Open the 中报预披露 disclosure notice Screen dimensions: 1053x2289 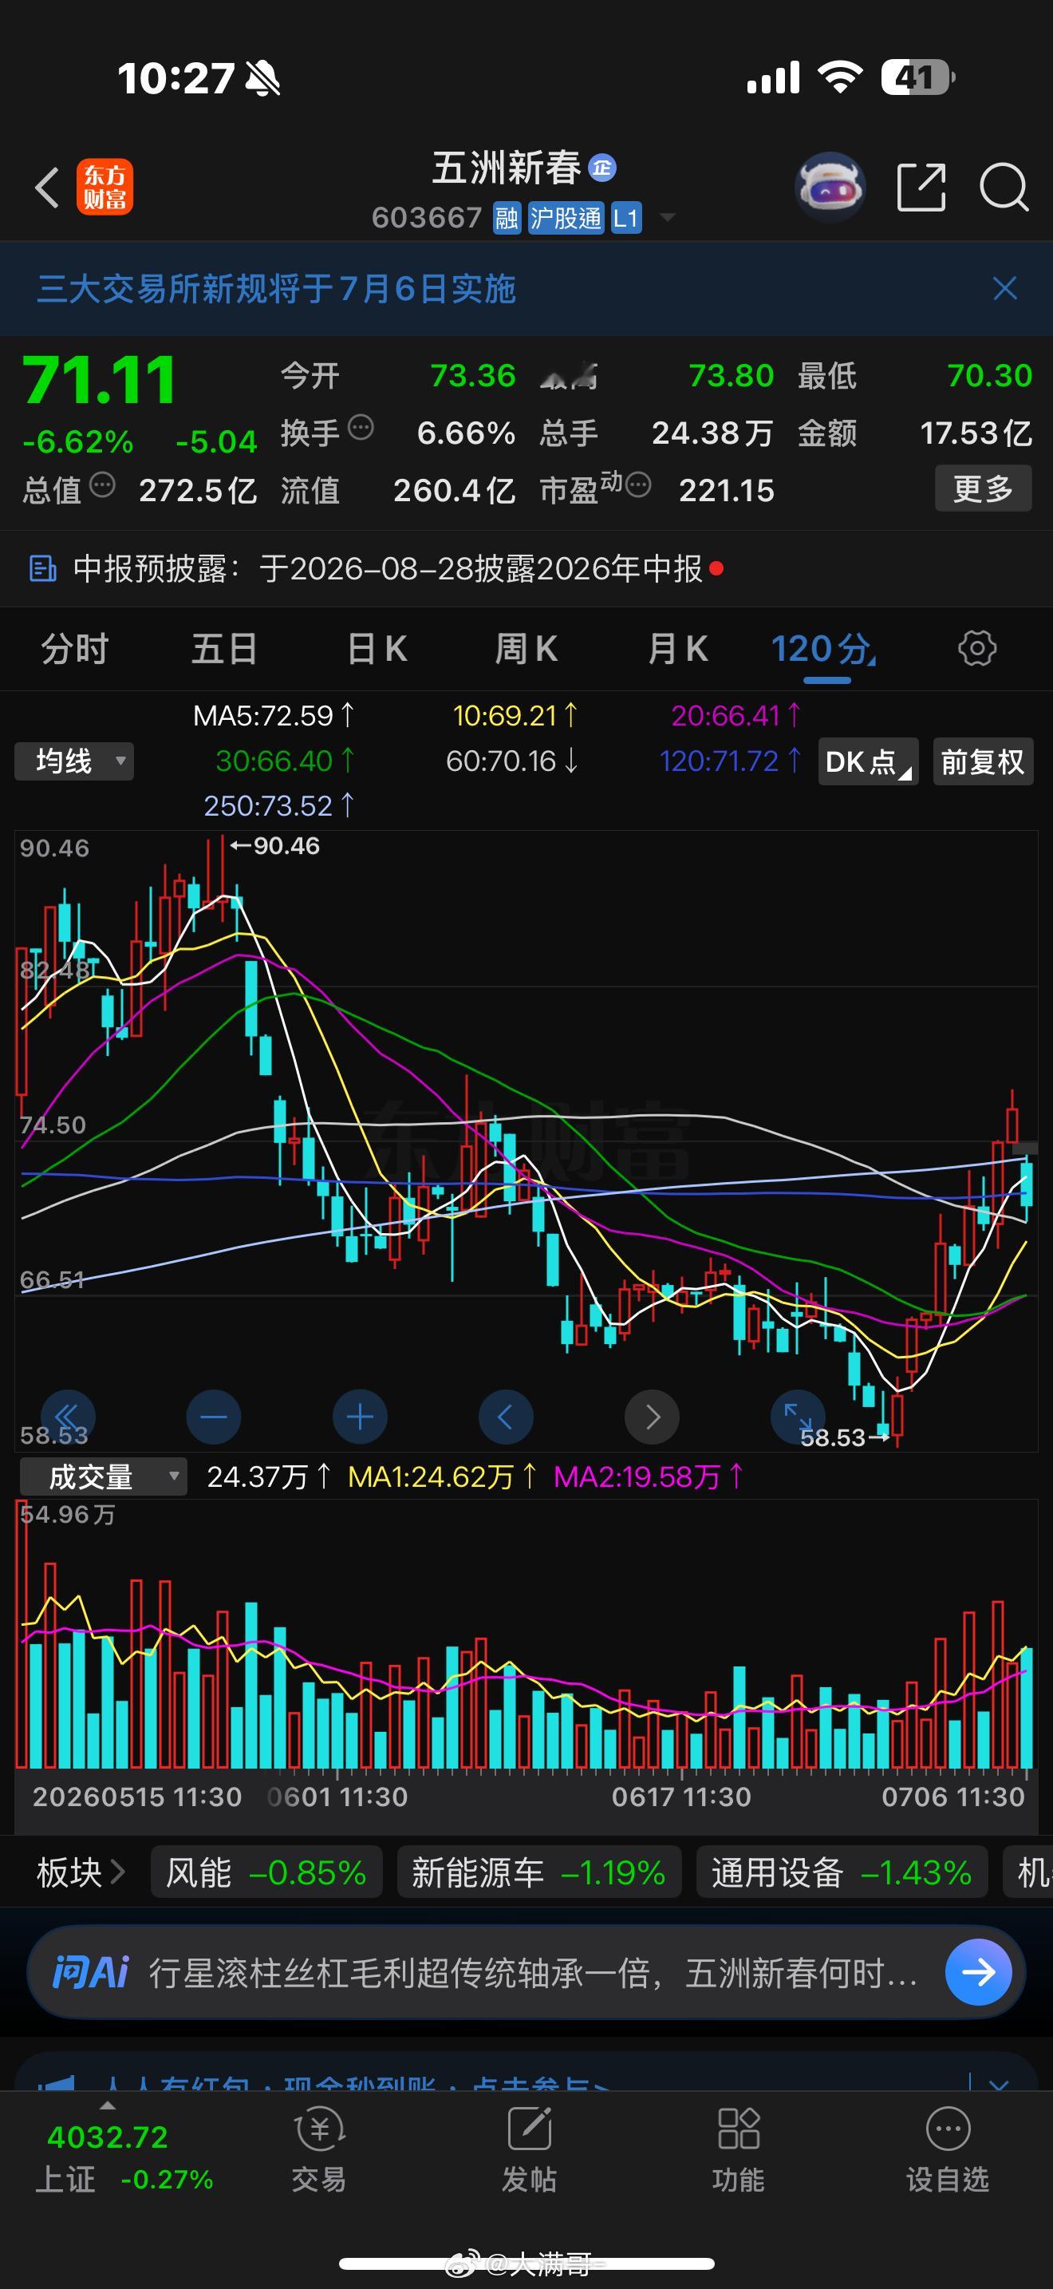[388, 567]
